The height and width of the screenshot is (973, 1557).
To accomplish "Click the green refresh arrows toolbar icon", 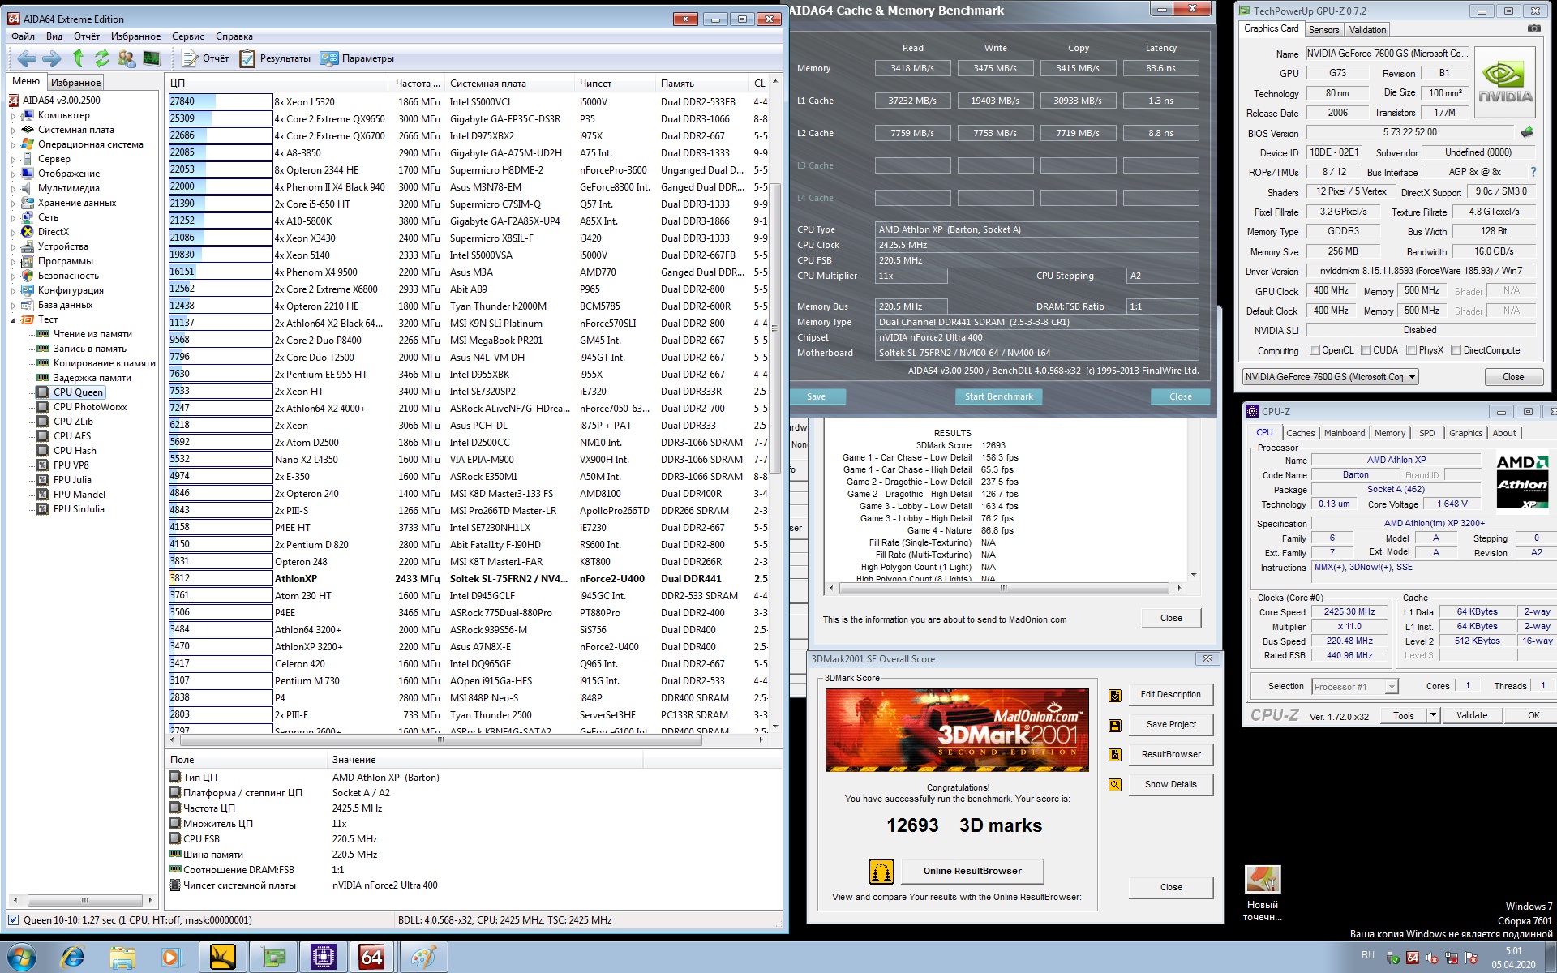I will [101, 58].
